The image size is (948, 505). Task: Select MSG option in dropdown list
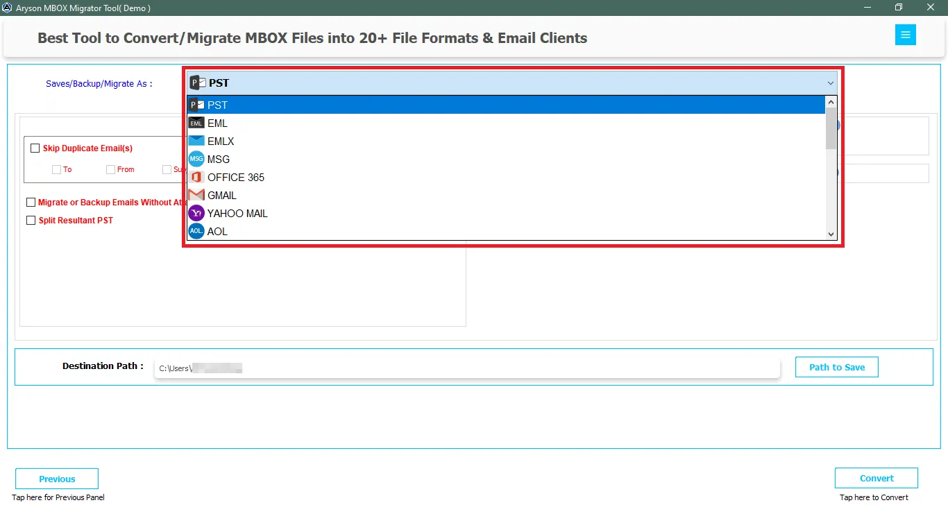click(506, 160)
